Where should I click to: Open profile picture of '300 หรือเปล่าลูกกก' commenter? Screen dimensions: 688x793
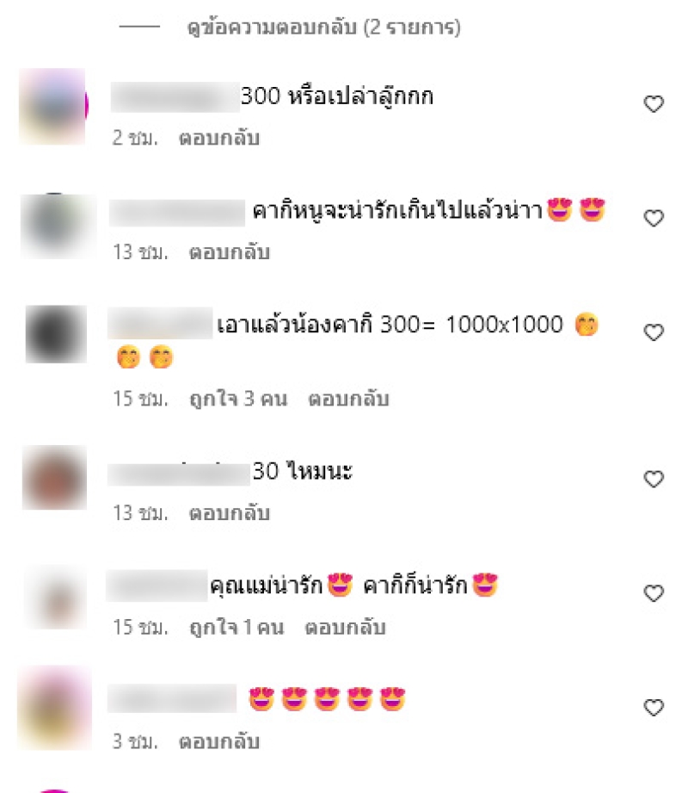[53, 106]
